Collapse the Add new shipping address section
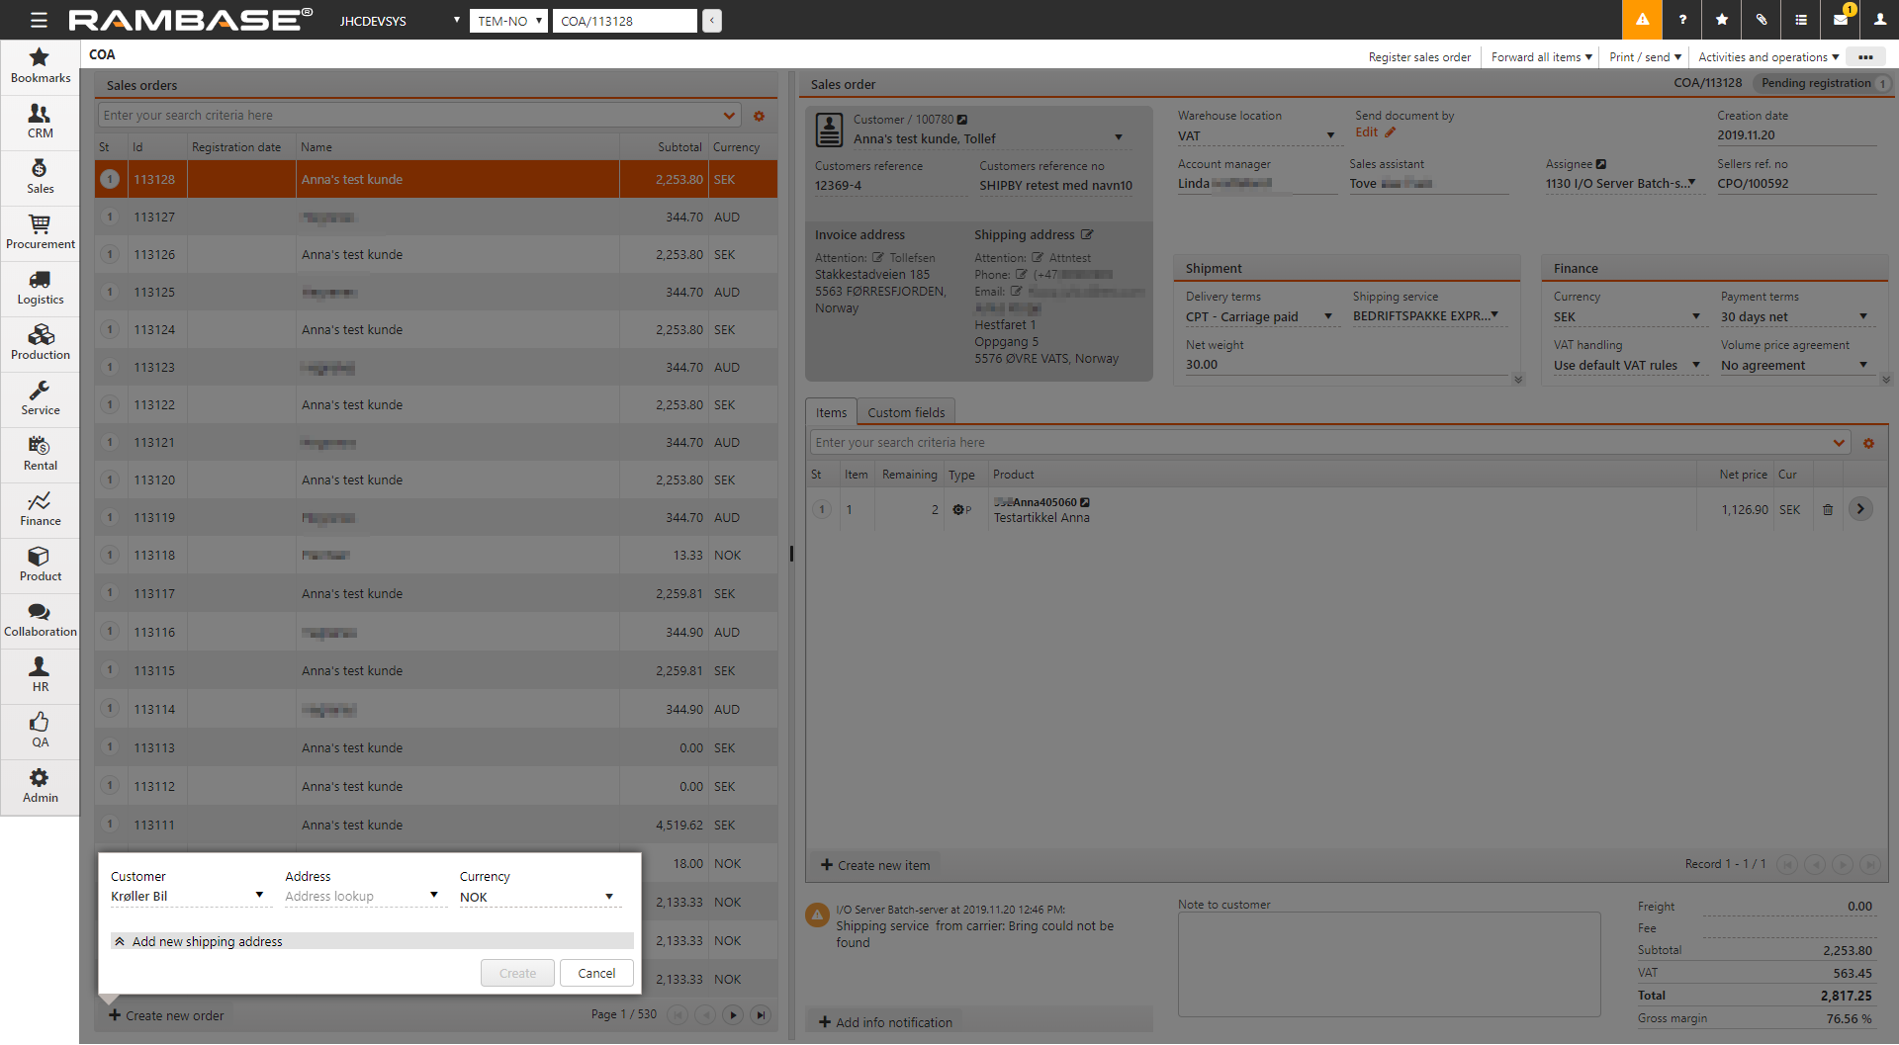The height and width of the screenshot is (1045, 1899). pos(121,942)
